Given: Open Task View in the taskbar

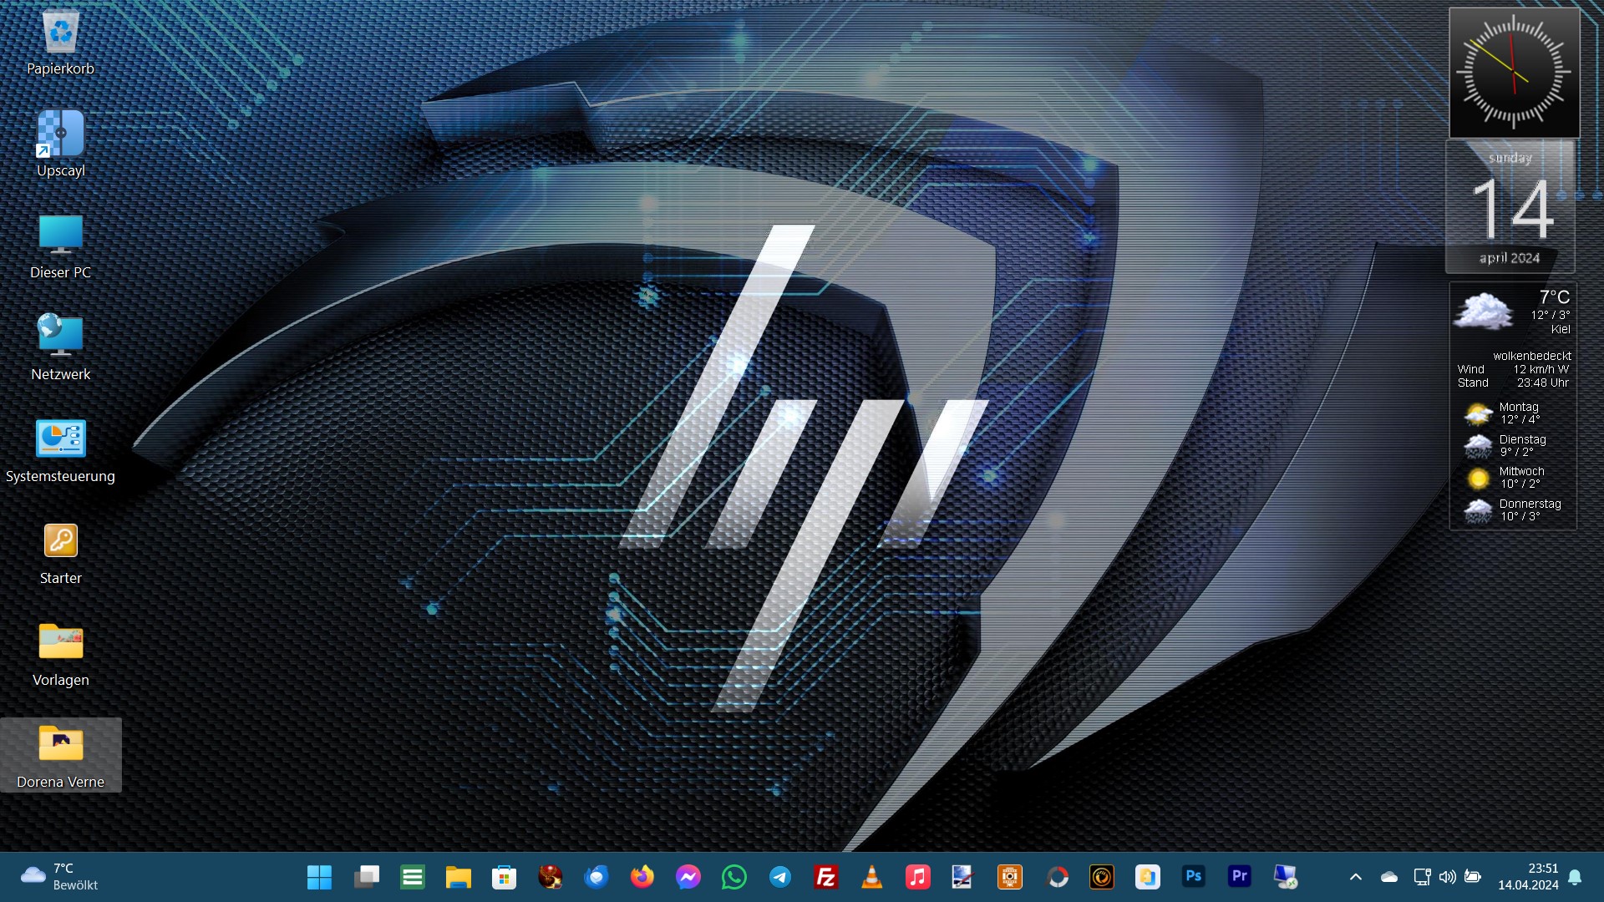Looking at the screenshot, I should coord(366,877).
